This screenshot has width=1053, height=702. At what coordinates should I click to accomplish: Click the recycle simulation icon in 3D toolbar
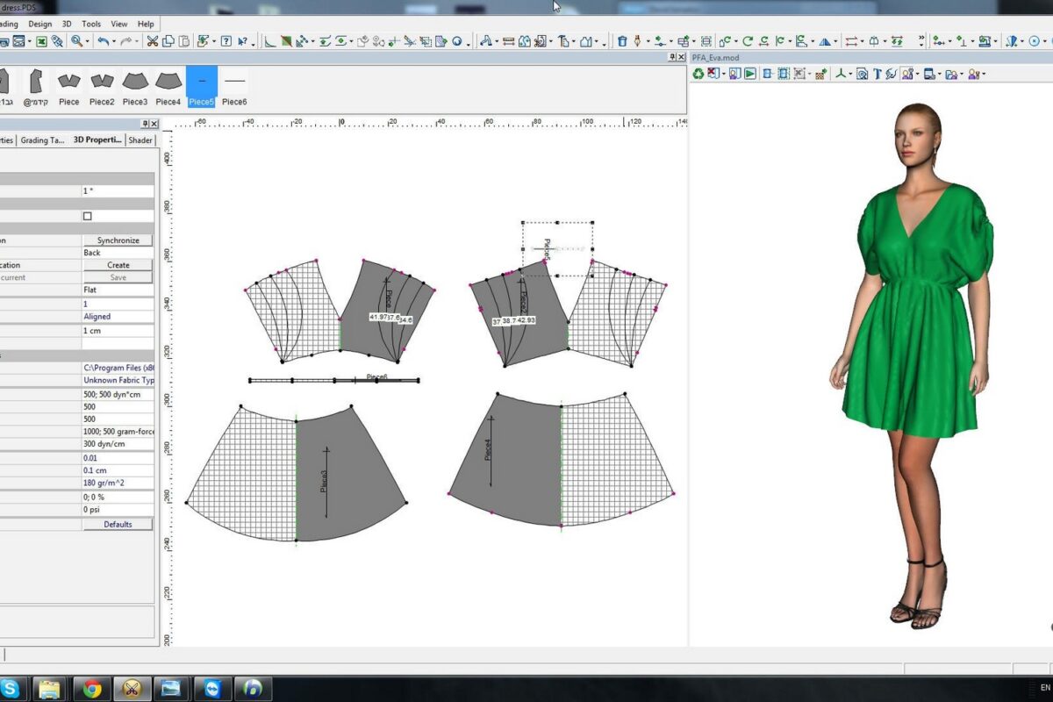698,73
